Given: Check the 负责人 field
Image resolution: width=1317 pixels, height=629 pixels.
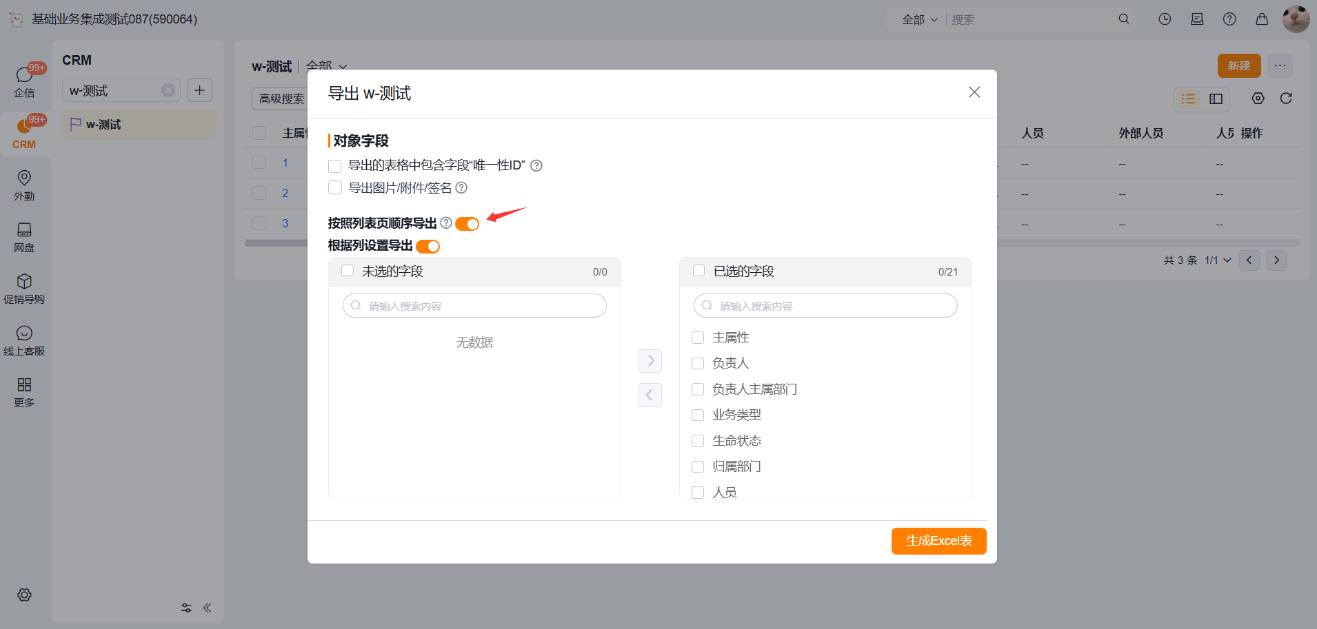Looking at the screenshot, I should [x=698, y=363].
